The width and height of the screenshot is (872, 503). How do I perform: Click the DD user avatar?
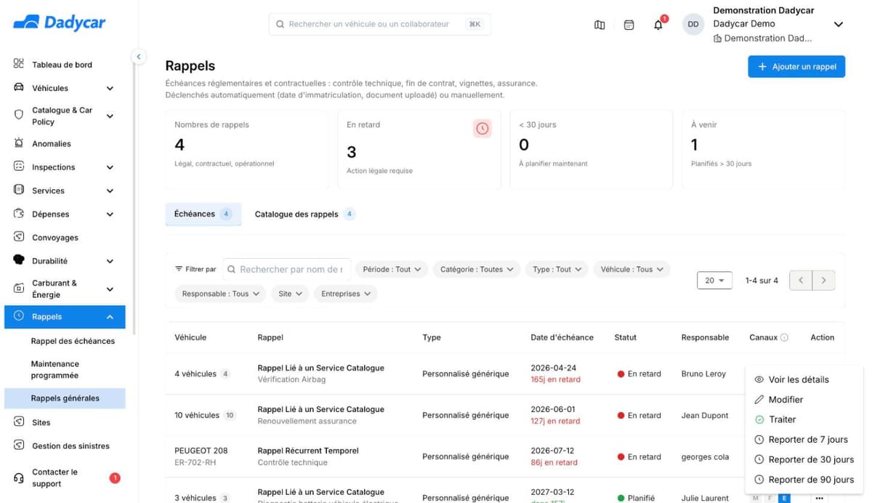693,24
